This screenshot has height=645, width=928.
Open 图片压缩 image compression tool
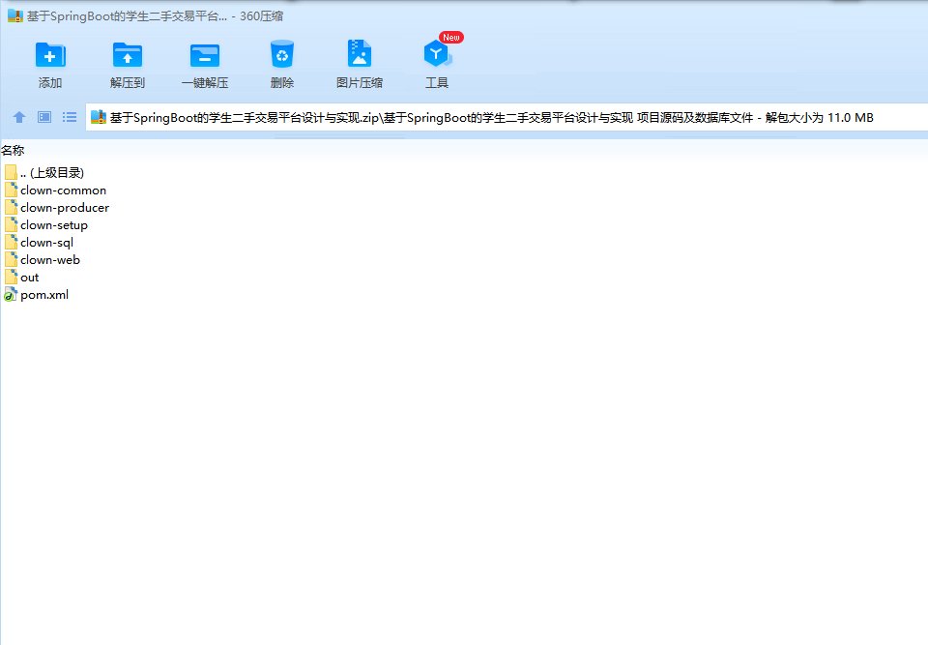pos(360,54)
